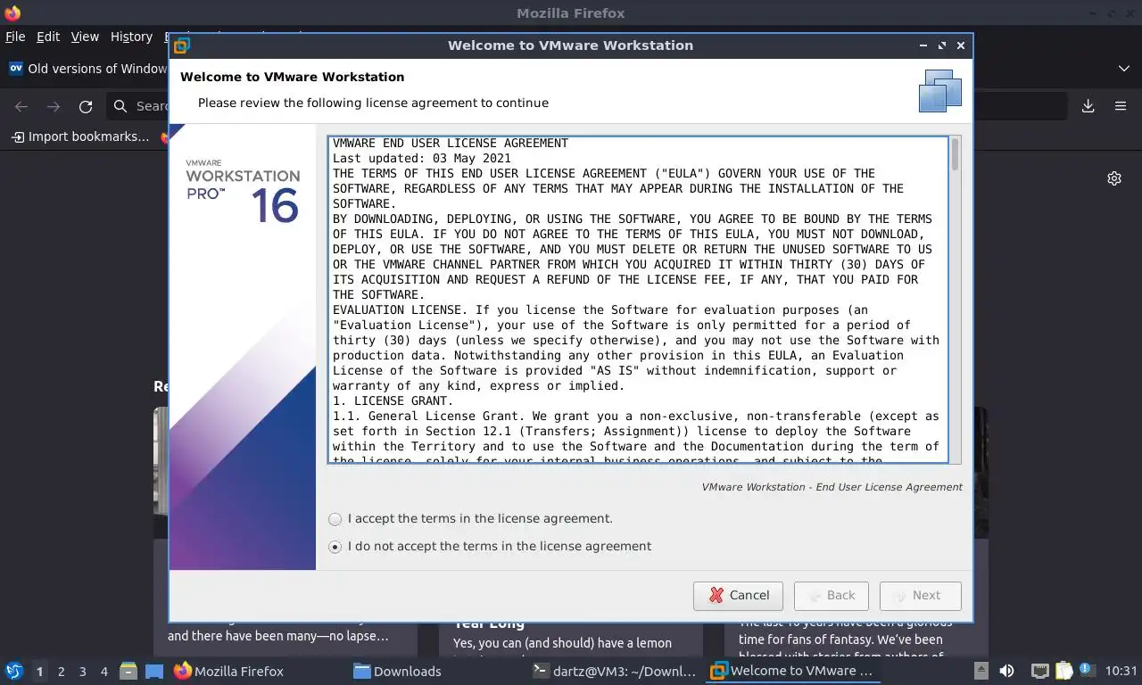
Task: Open Firefox Edit menu
Action: 48,37
